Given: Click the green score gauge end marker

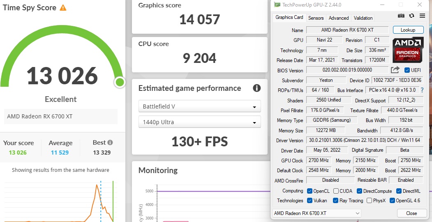Looking at the screenshot, I should coord(120,82).
